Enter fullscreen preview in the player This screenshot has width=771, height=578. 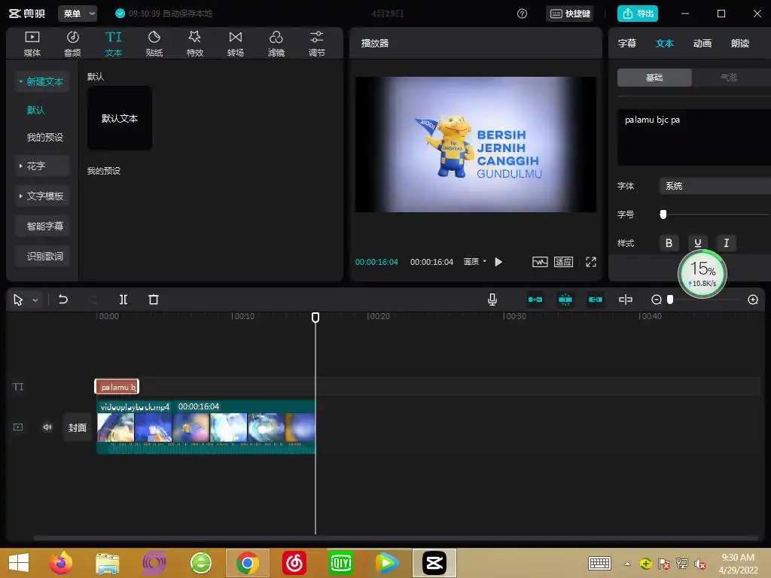pyautogui.click(x=591, y=262)
